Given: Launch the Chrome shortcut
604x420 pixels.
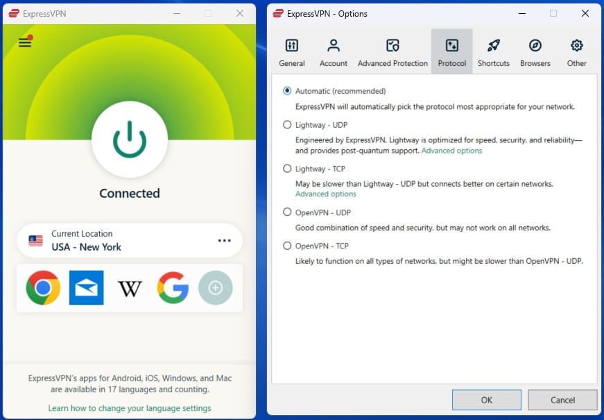Looking at the screenshot, I should (x=43, y=287).
